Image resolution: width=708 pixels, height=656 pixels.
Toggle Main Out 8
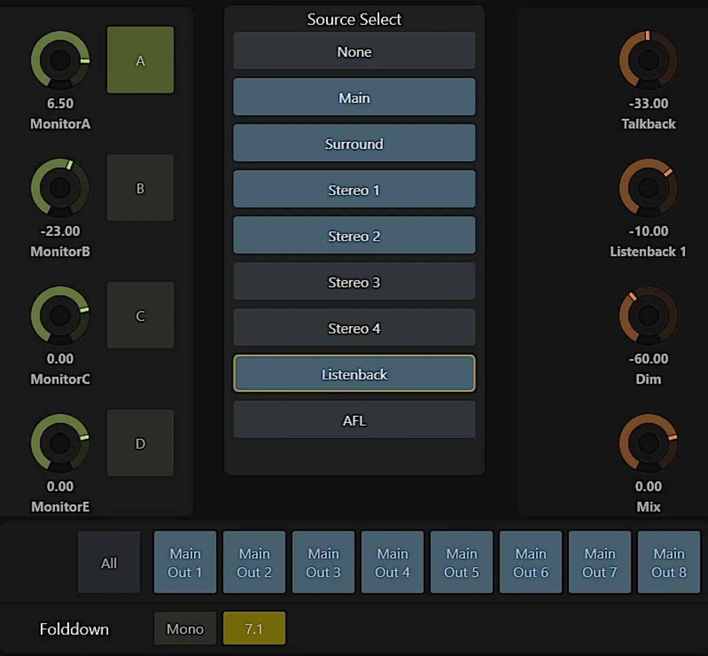click(668, 562)
